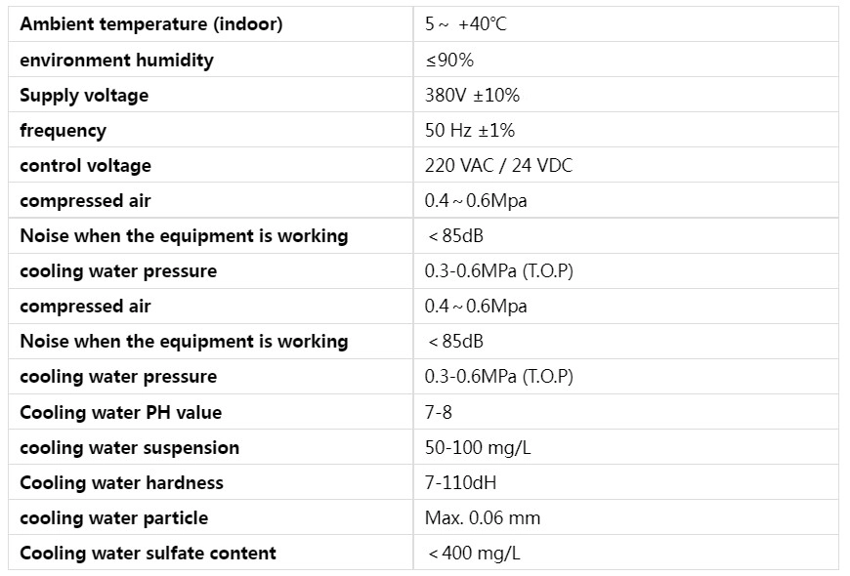850x576 pixels.
Task: Click the Cooling water hardness label
Action: pyautogui.click(x=121, y=483)
